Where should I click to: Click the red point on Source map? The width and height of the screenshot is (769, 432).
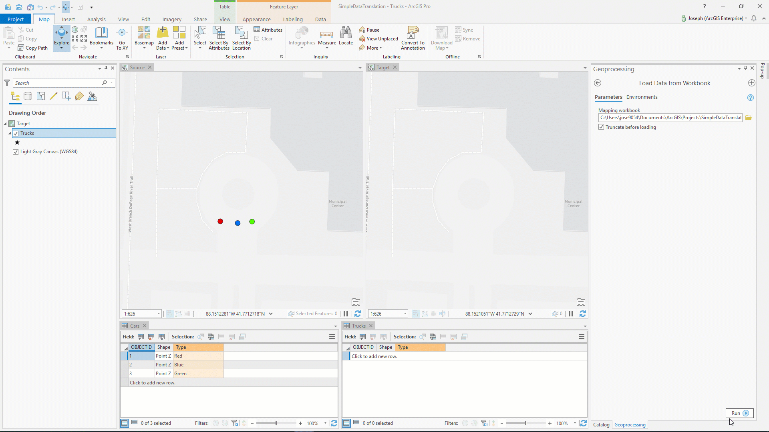[x=220, y=222]
